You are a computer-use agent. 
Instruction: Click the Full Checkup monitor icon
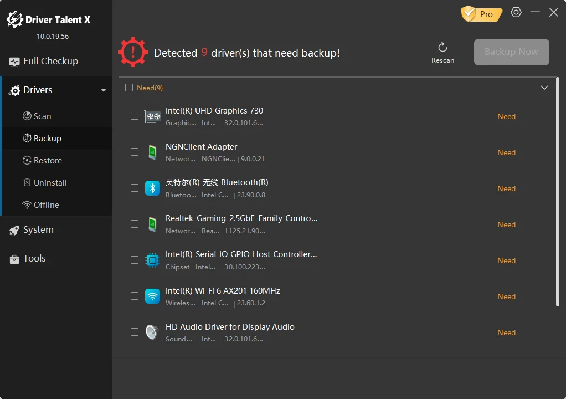tap(14, 62)
